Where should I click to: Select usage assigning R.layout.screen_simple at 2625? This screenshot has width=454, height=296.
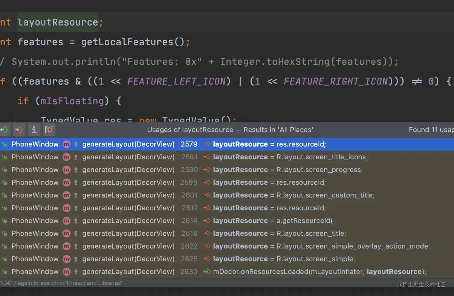coord(227,259)
